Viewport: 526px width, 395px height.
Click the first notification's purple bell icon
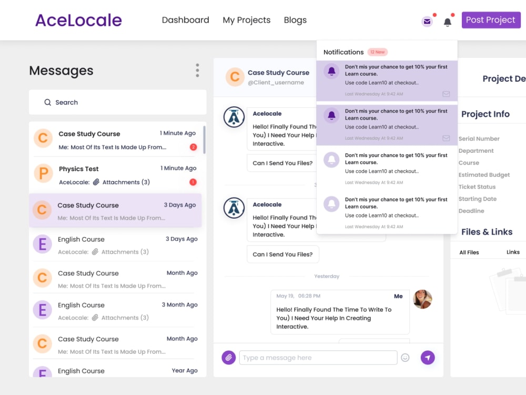[x=331, y=71]
